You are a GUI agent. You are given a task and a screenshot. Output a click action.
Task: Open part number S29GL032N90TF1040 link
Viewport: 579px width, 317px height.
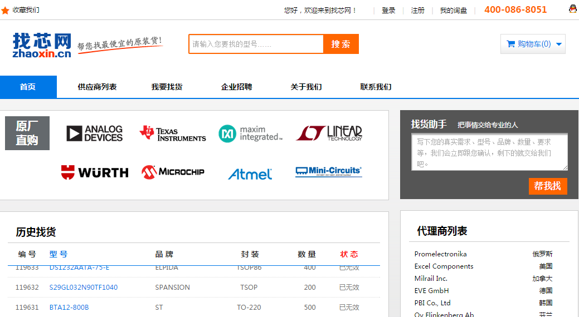[84, 288]
